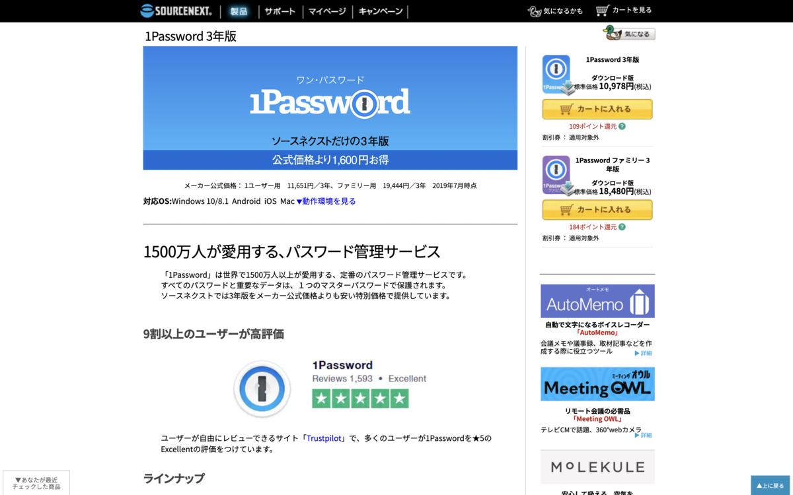
Task: Open the 製品 menu tab
Action: point(239,11)
